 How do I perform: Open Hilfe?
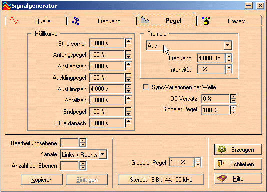[x=238, y=178]
